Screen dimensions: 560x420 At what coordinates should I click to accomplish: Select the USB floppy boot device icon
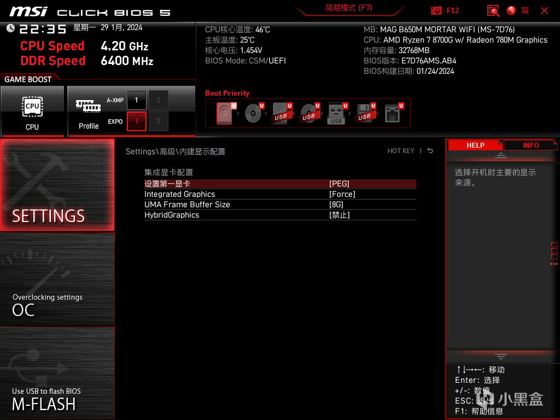click(x=365, y=113)
